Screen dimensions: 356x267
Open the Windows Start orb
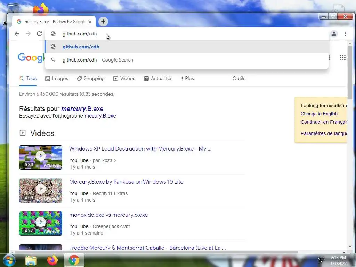coord(9,260)
